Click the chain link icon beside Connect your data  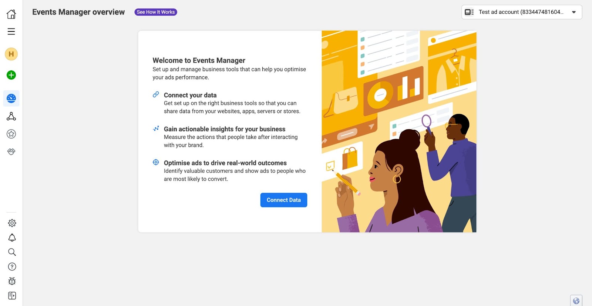[x=156, y=94]
